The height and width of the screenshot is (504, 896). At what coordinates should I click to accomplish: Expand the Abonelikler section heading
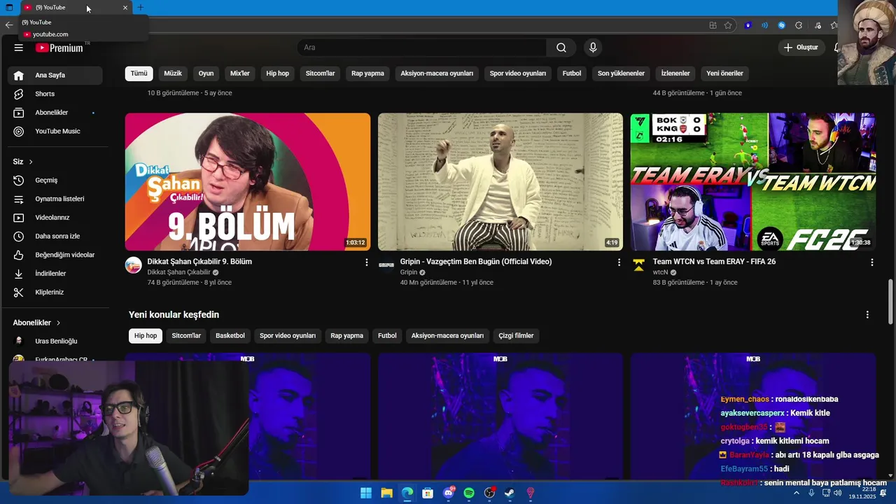37,323
